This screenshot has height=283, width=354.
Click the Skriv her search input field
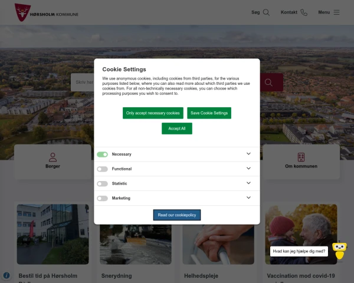[x=83, y=82]
